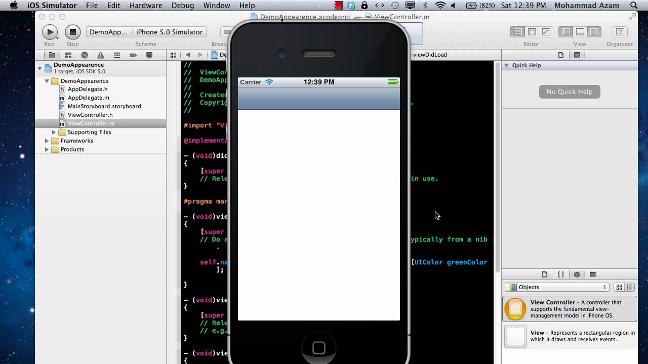Show the Breakpoint navigator icon
The width and height of the screenshot is (648, 364).
pos(133,55)
